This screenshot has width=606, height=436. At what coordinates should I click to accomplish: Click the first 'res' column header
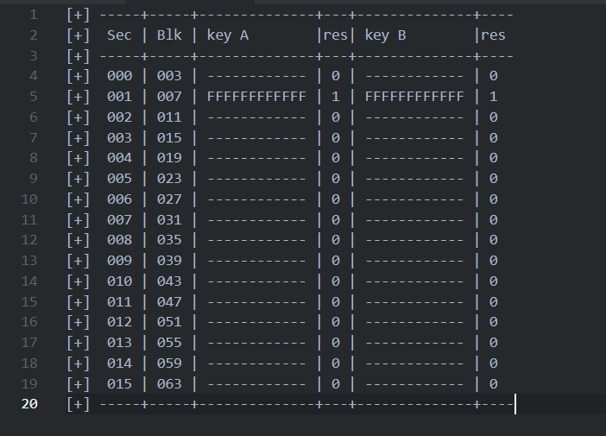pos(335,35)
